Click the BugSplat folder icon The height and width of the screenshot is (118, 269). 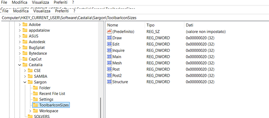point(25,48)
